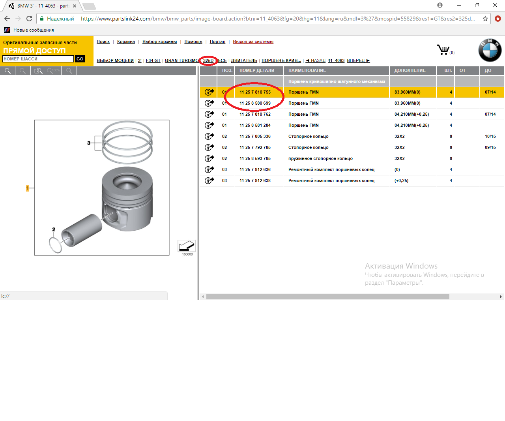Go to ВЫБОР МОДЕЛИ breadcrumb
The height and width of the screenshot is (421, 505).
(x=115, y=60)
